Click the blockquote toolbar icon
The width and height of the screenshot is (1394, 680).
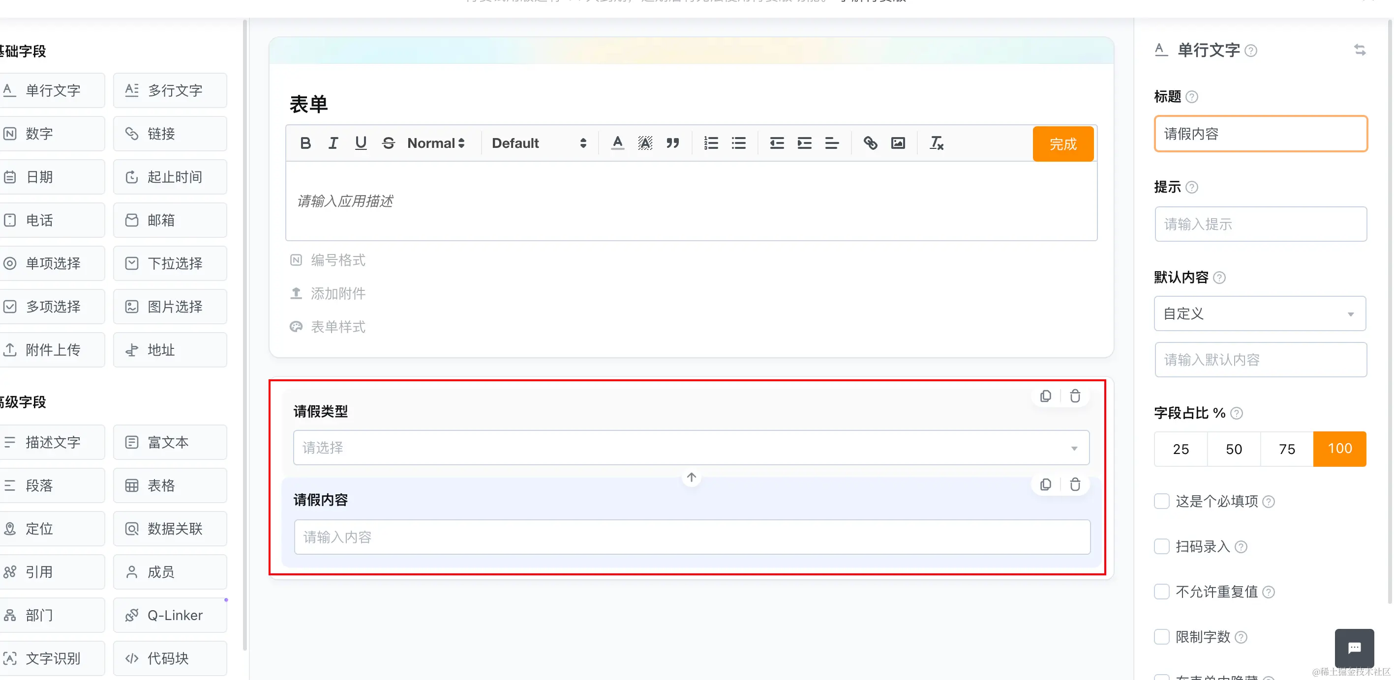672,143
